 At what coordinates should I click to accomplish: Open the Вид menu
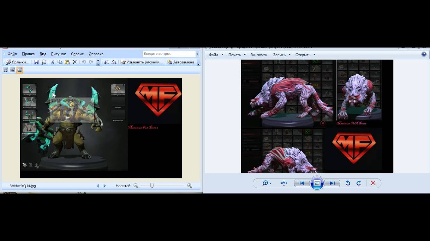coord(43,54)
